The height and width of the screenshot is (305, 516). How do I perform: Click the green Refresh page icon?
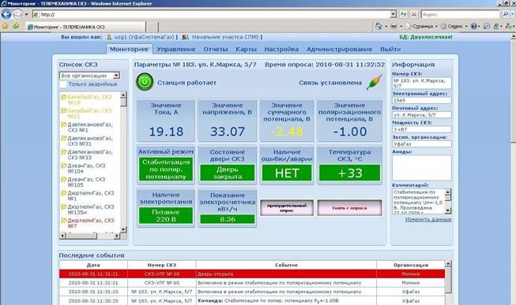[x=404, y=14]
